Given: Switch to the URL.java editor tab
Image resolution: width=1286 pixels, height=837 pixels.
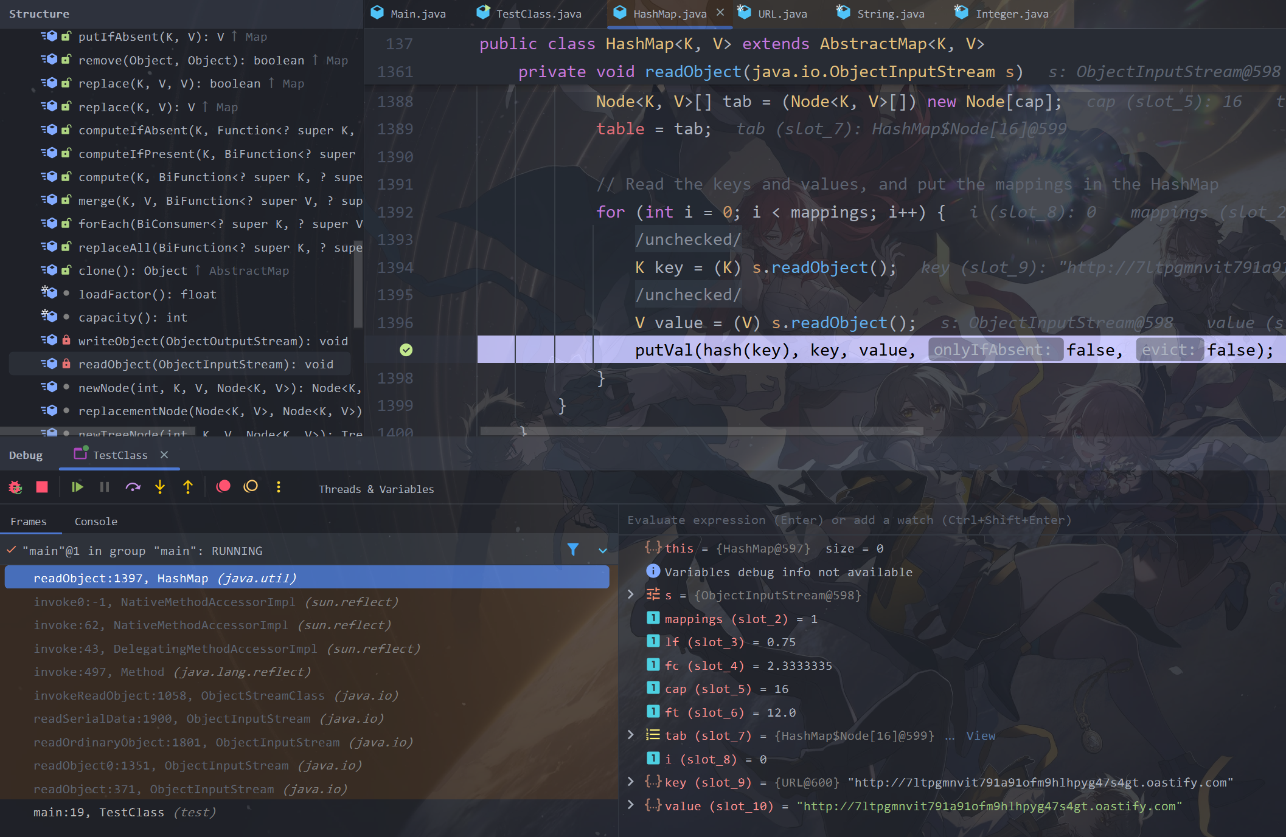Looking at the screenshot, I should tap(781, 13).
